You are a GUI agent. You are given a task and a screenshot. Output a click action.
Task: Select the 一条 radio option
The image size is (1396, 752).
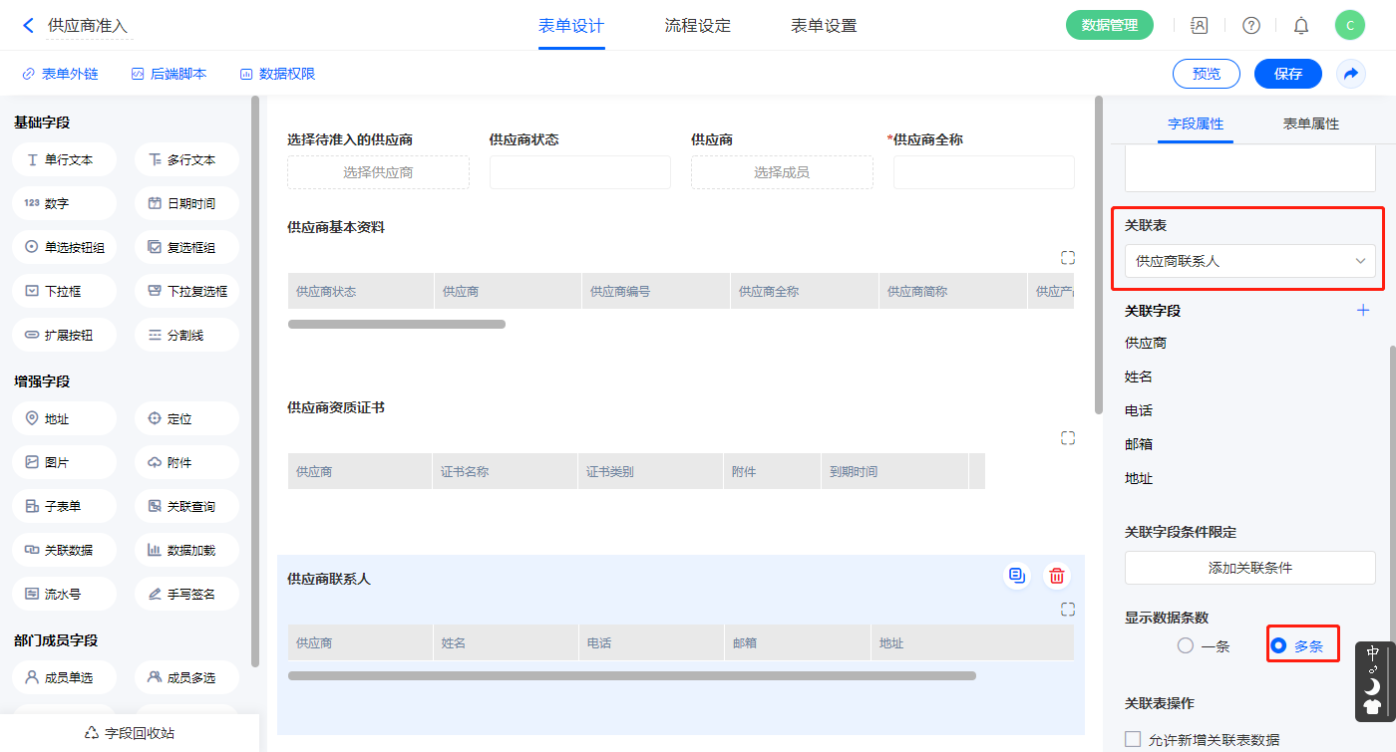point(1186,645)
